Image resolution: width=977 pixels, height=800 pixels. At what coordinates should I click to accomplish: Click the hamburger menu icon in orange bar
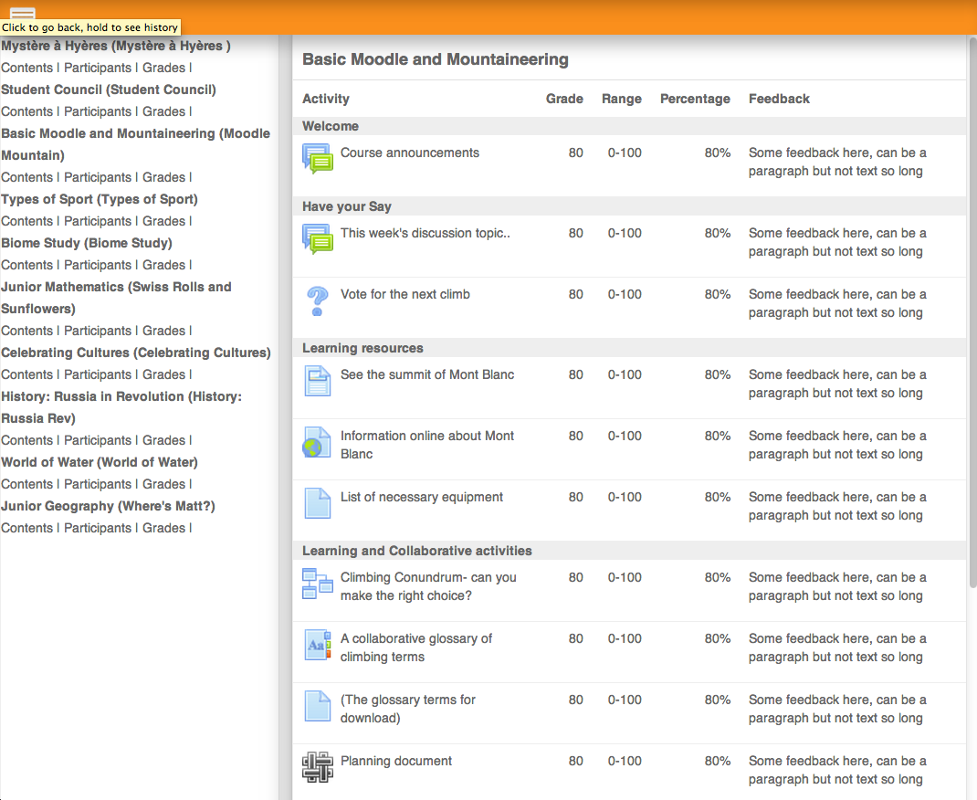pyautogui.click(x=23, y=13)
